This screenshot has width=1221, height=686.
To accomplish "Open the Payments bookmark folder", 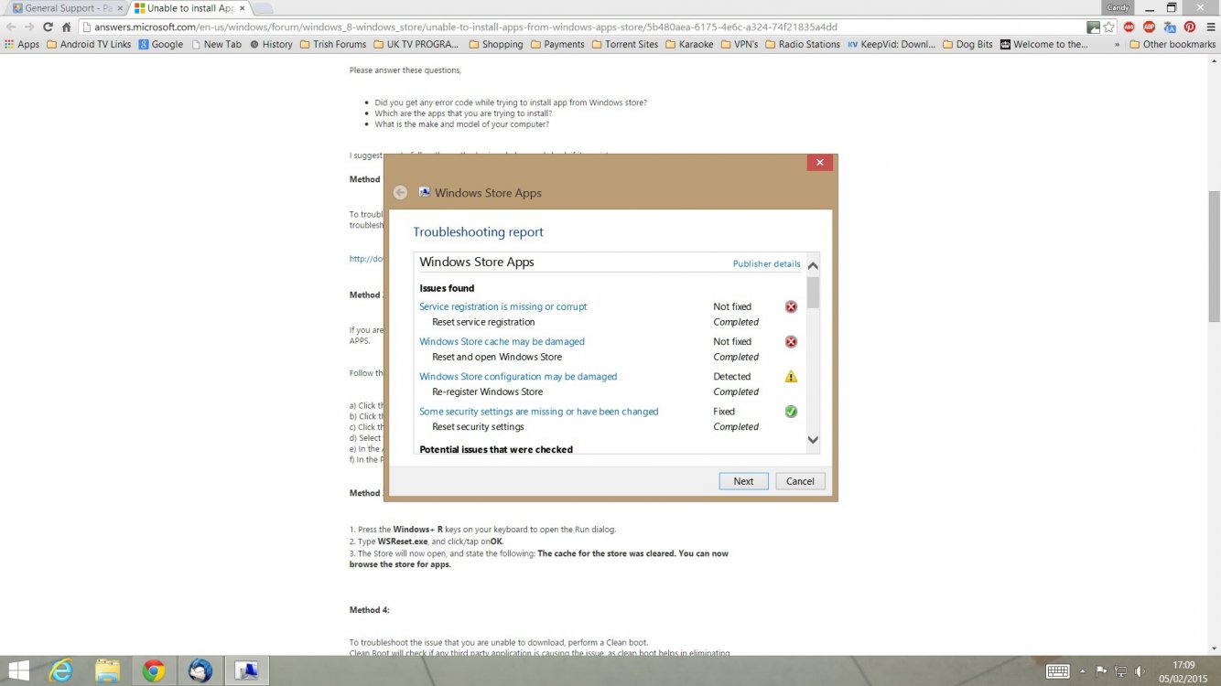I will 557,44.
